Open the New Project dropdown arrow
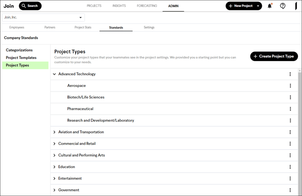Image resolution: width=302 pixels, height=196 pixels. [258, 6]
